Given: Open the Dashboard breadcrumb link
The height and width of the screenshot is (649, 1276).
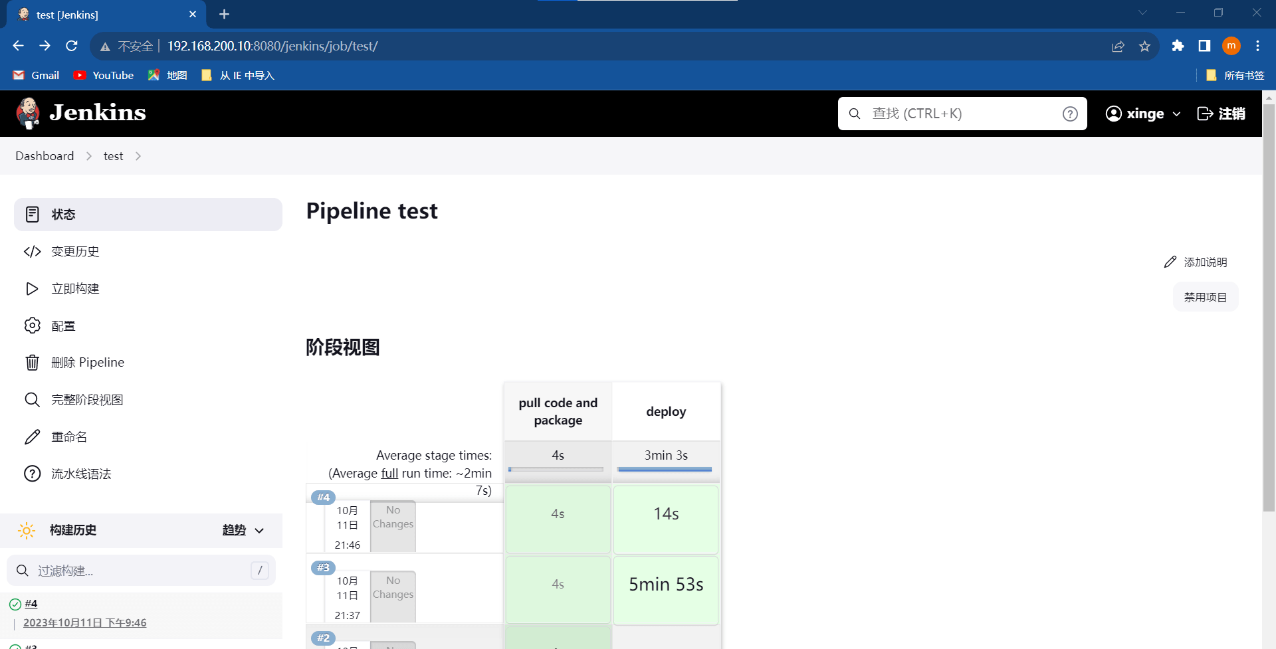Looking at the screenshot, I should coord(45,156).
